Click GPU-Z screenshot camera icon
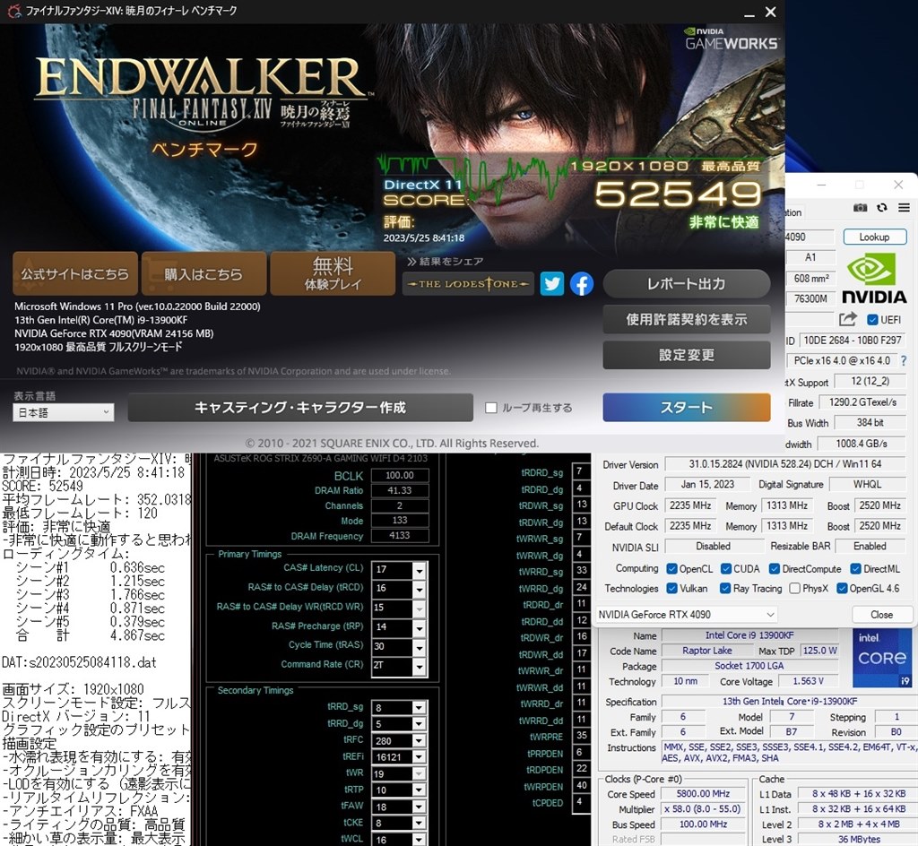The height and width of the screenshot is (846, 918). tap(860, 207)
